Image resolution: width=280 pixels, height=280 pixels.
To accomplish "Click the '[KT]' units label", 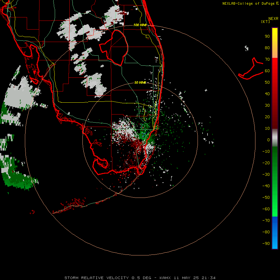I will 265,21.
